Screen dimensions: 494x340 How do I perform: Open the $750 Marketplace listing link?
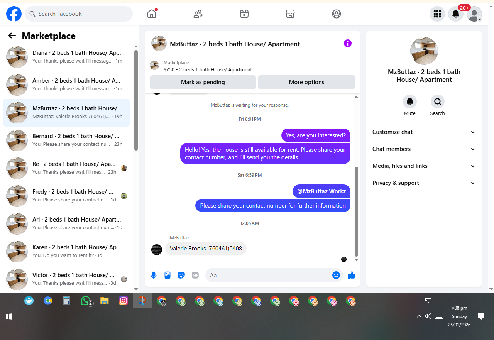(208, 70)
